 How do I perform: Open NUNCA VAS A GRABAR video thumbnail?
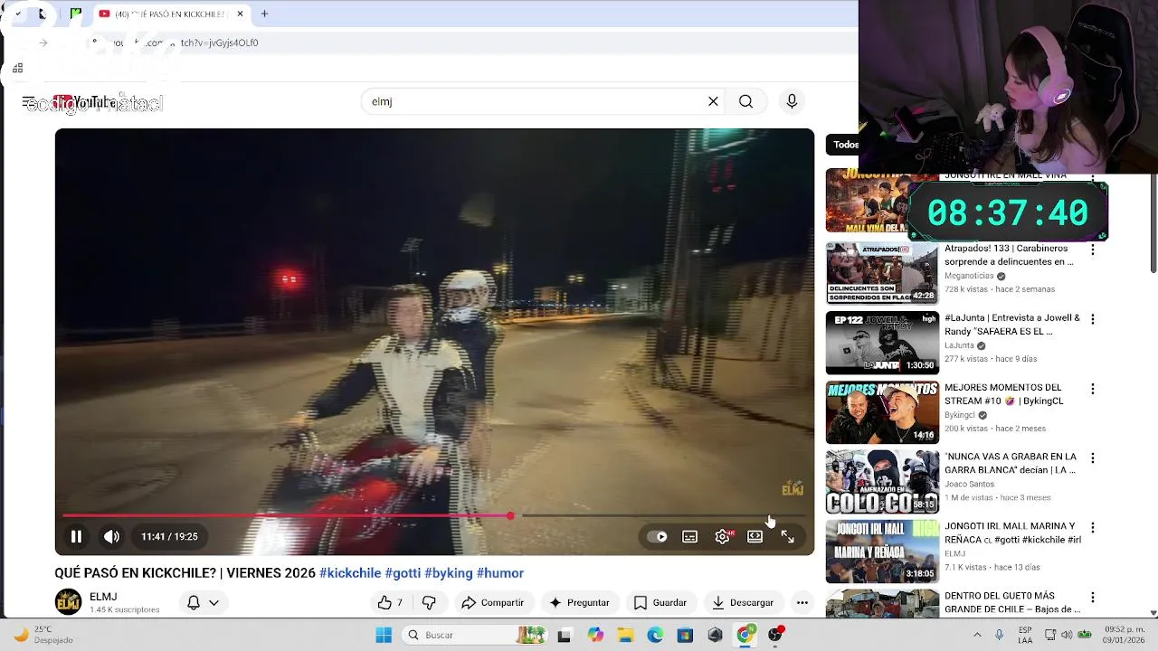[882, 482]
